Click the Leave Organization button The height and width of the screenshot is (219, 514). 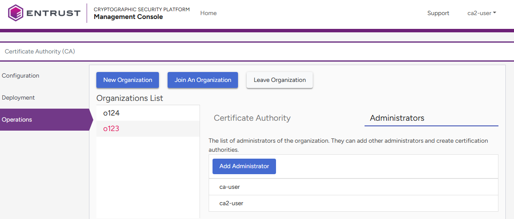coord(279,80)
